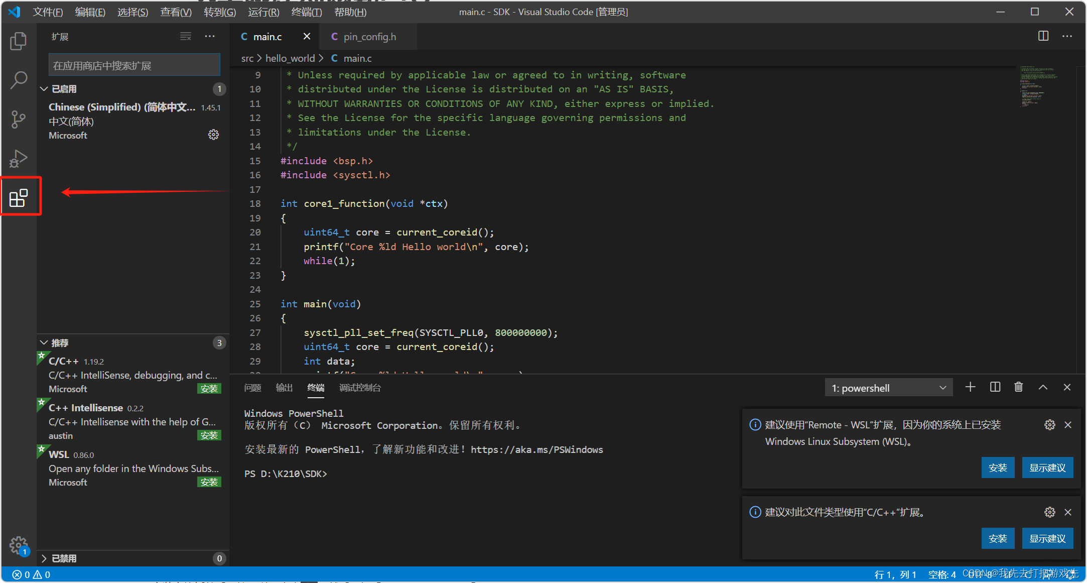Open Chinese language pack settings gear
The image size is (1087, 583).
(x=214, y=135)
